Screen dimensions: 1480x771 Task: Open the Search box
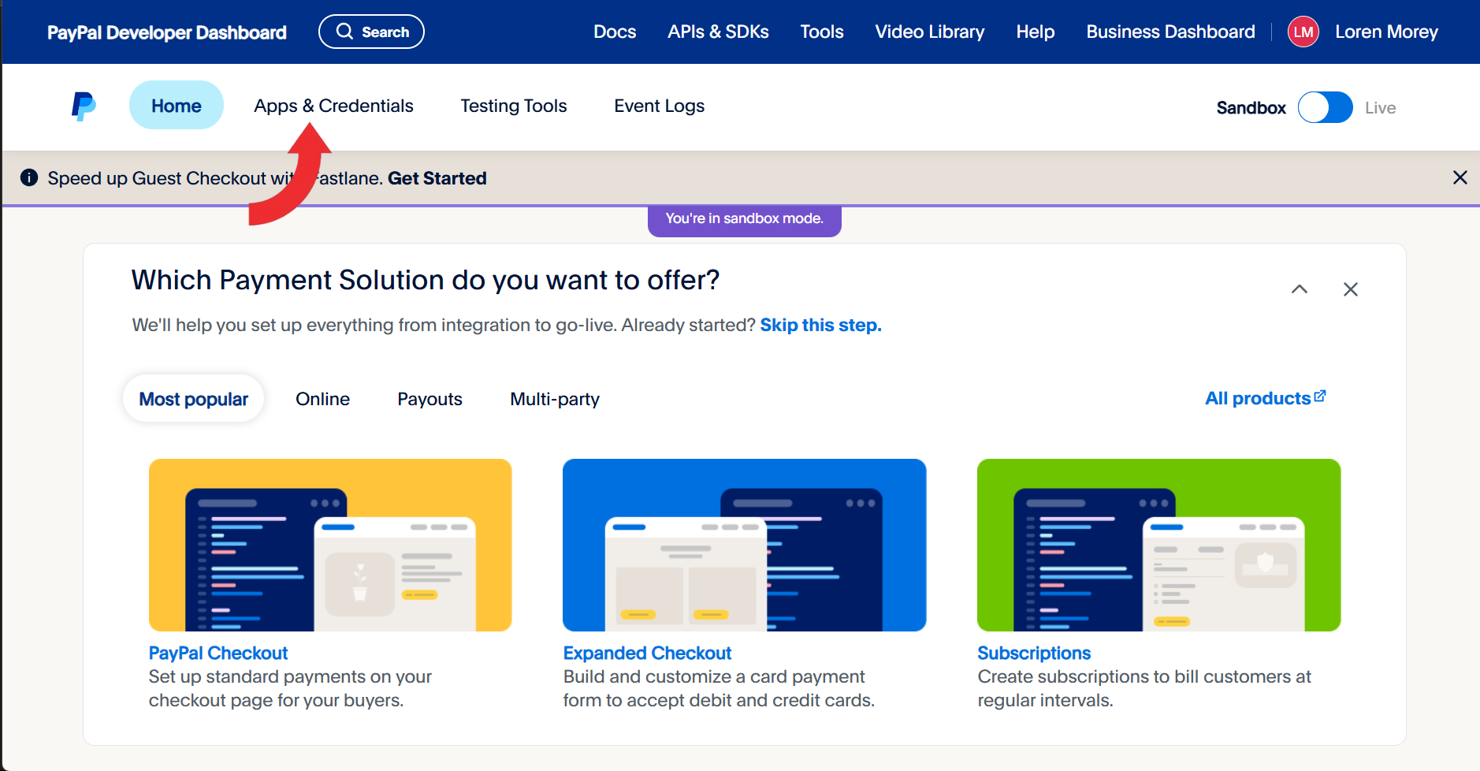pyautogui.click(x=371, y=32)
